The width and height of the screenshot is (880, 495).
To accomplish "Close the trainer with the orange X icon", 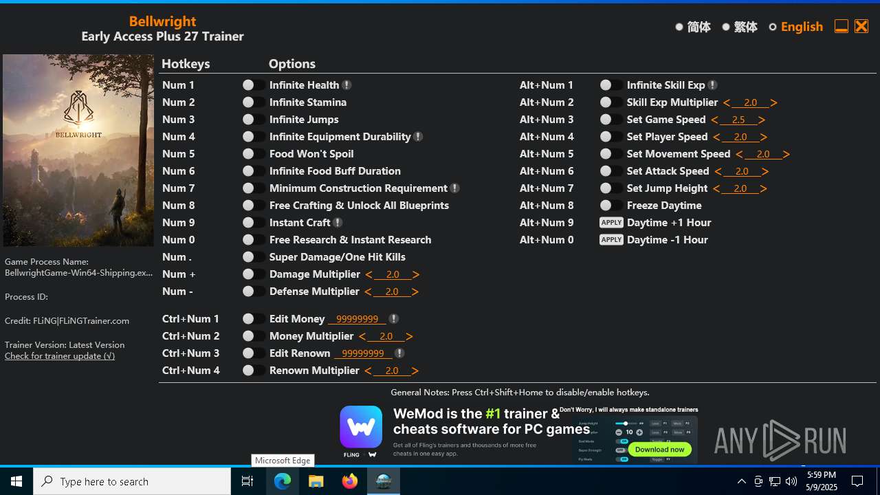I will [861, 26].
